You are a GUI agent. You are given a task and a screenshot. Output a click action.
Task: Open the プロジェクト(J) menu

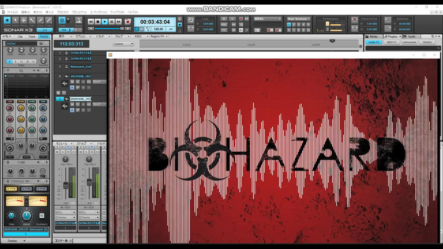point(79,12)
